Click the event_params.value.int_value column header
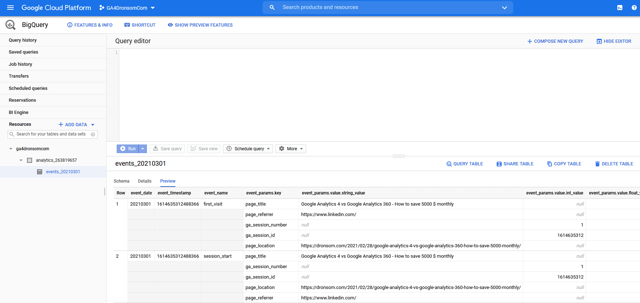Screen dimensions: 640x303 555,193
